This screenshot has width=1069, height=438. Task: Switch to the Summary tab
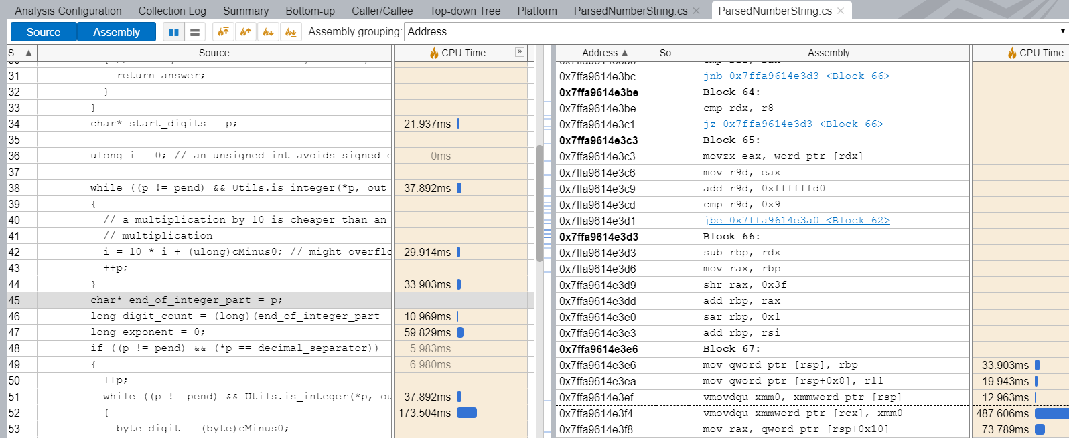(246, 11)
